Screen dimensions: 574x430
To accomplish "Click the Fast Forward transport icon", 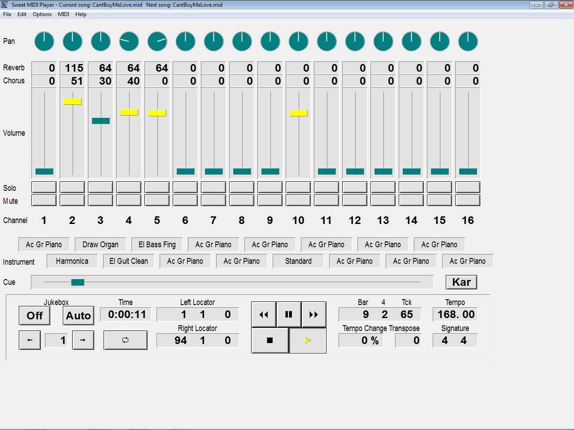I will click(x=314, y=314).
